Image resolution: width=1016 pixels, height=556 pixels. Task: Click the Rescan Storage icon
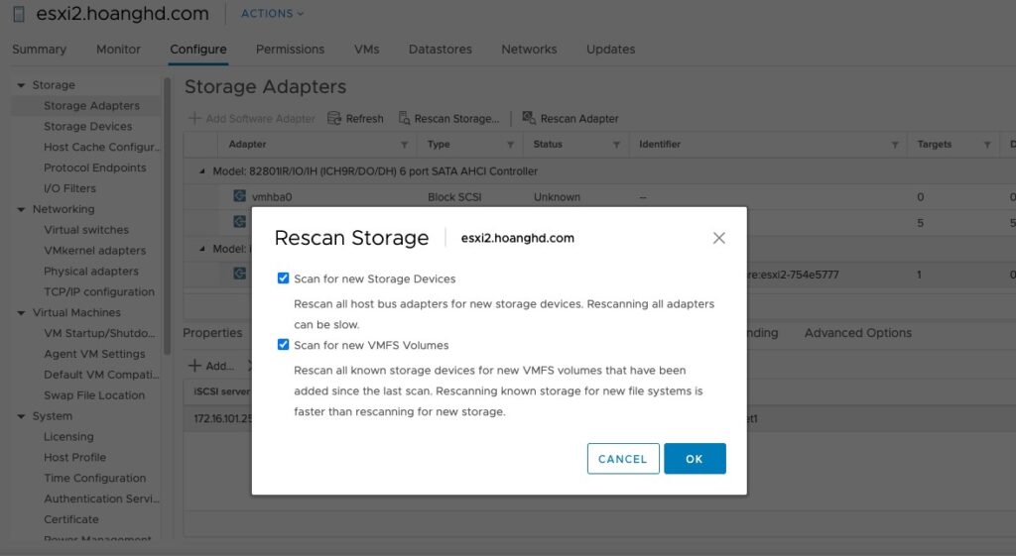pos(405,118)
